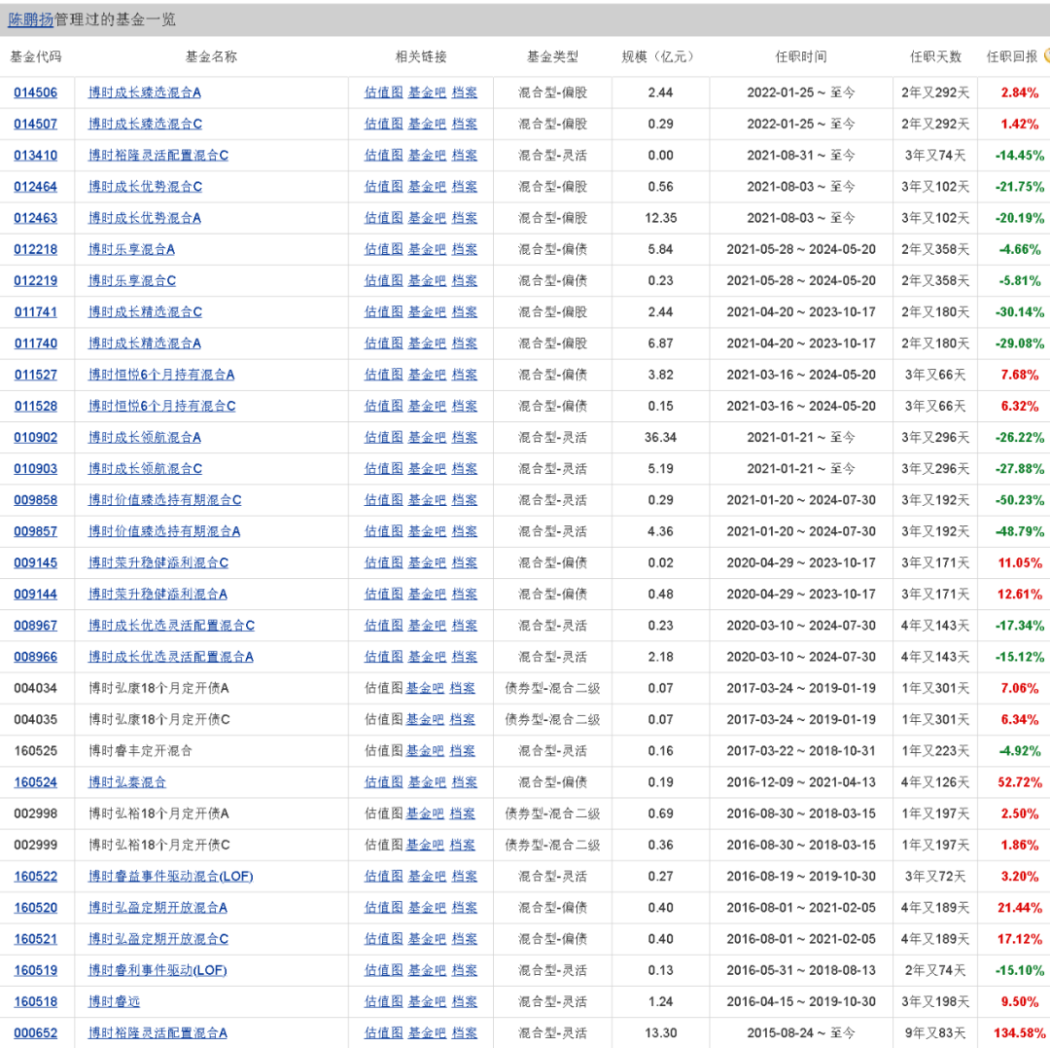Viewport: 1050px width, 1048px height.
Task: Open fund code 009145 link
Action: point(36,562)
